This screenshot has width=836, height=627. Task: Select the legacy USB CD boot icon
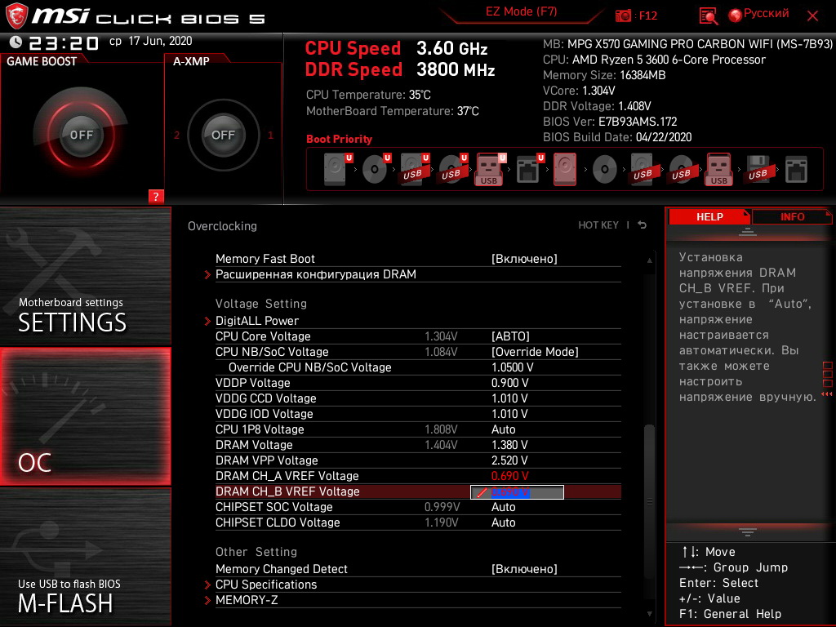pos(682,170)
